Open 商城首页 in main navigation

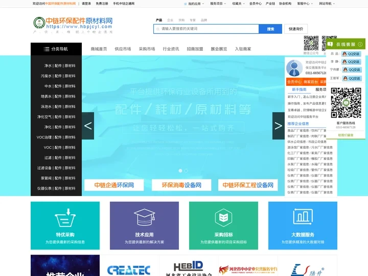99,49
